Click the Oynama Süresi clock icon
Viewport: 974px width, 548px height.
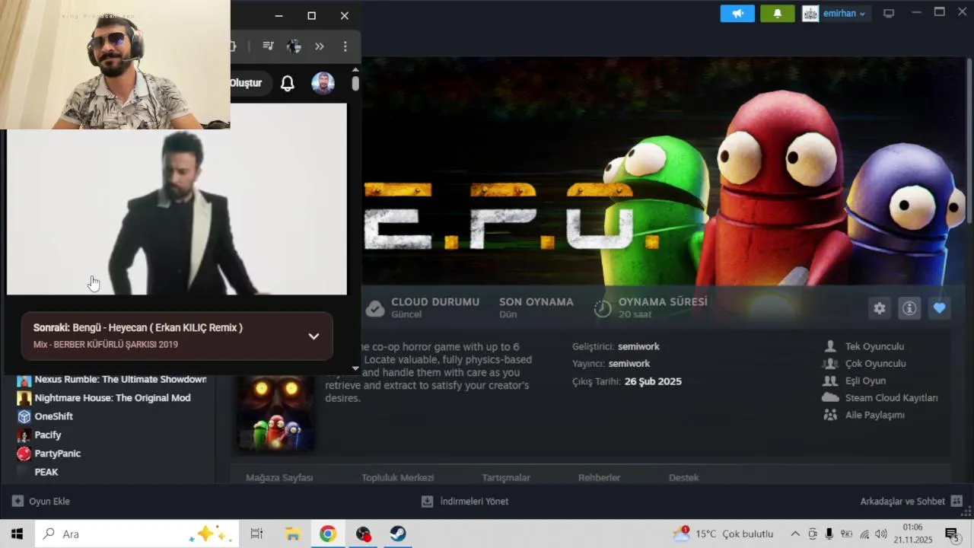(x=602, y=308)
